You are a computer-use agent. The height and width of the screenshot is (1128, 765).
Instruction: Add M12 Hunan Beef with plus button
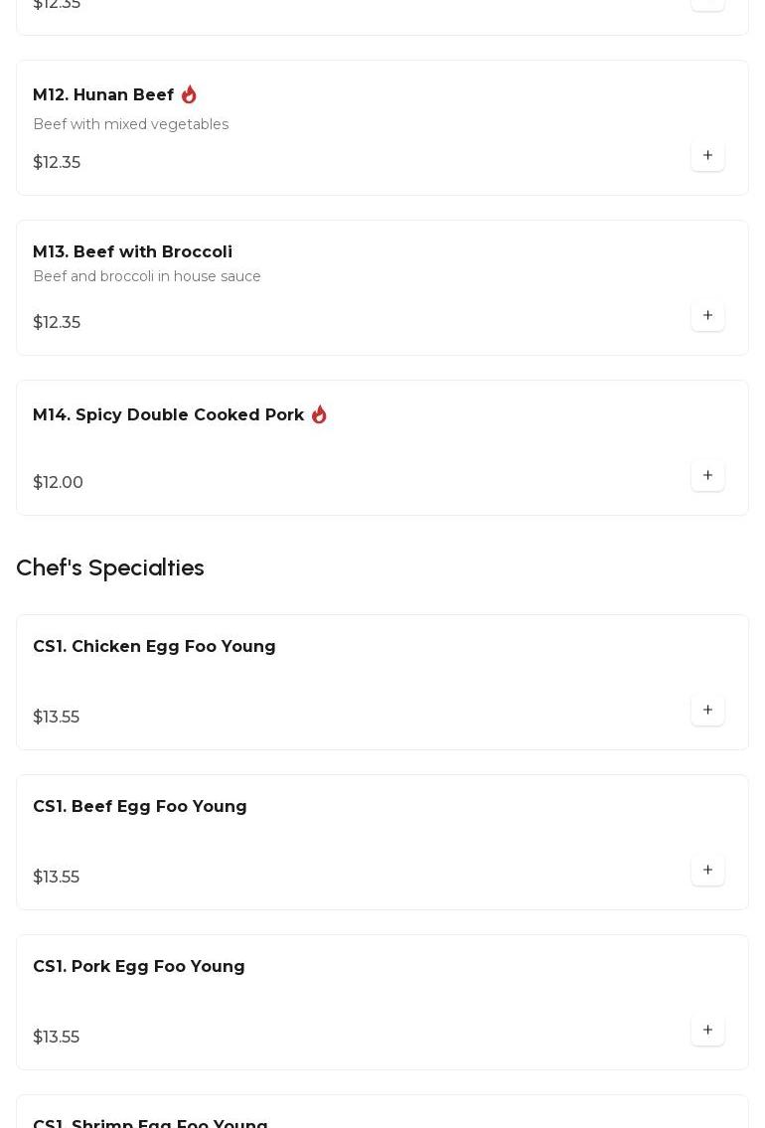[x=707, y=156]
